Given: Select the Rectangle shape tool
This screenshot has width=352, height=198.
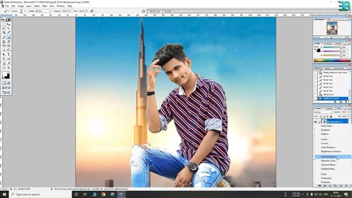Looking at the screenshot, I should click(x=9, y=59).
